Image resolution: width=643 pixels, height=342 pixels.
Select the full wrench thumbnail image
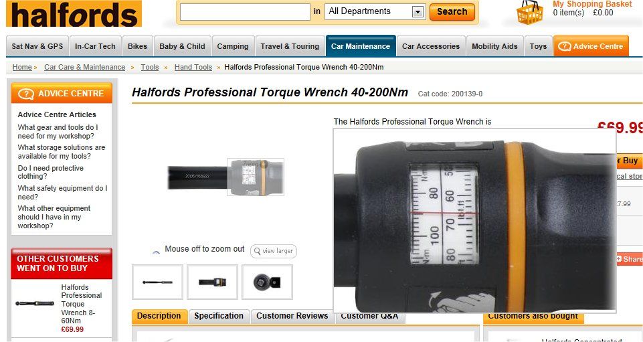pyautogui.click(x=157, y=282)
